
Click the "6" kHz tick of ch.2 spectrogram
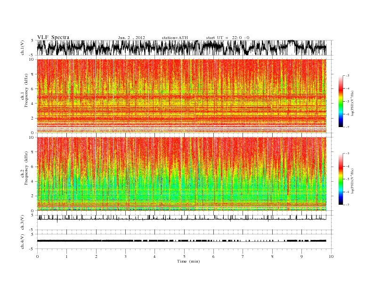click(x=32, y=167)
